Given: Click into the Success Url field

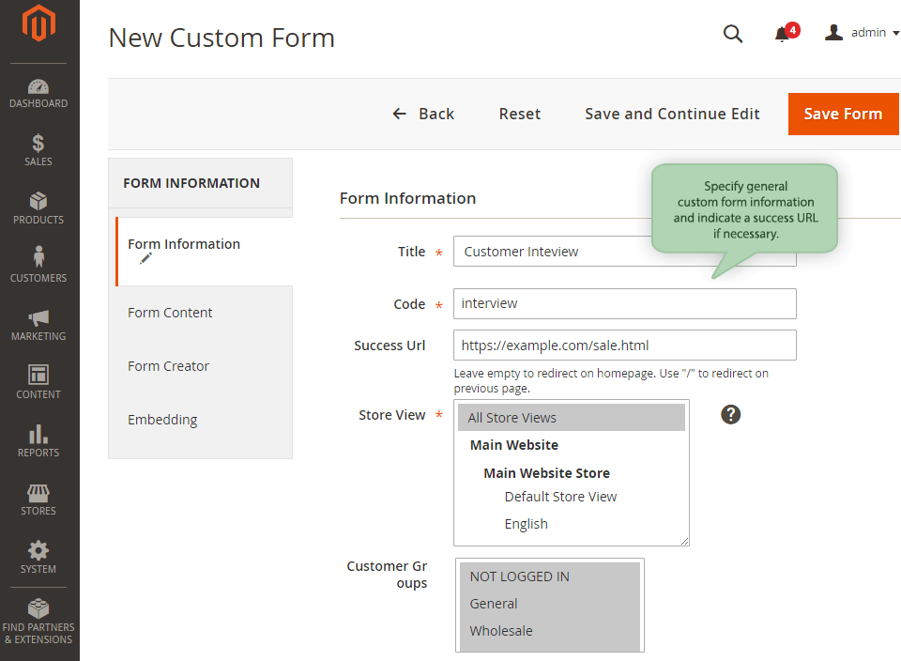Looking at the screenshot, I should tap(624, 345).
